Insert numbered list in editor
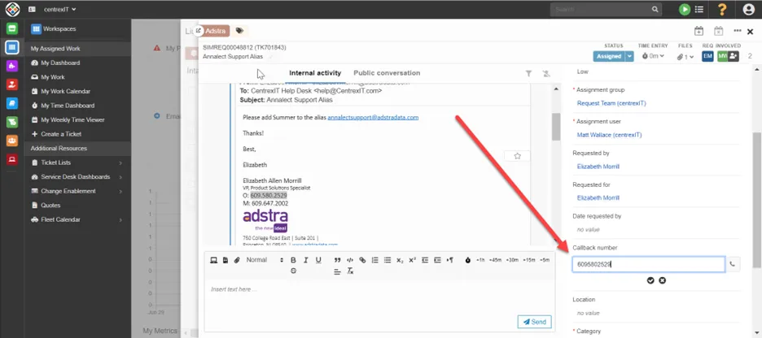This screenshot has width=762, height=338. click(374, 261)
